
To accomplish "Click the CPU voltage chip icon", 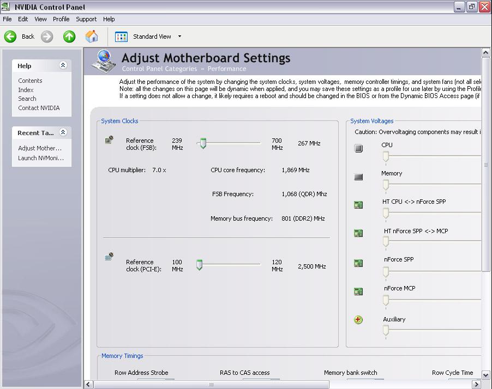I will click(358, 148).
